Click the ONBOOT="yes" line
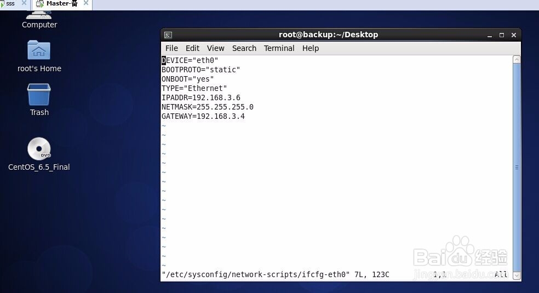 (x=188, y=79)
